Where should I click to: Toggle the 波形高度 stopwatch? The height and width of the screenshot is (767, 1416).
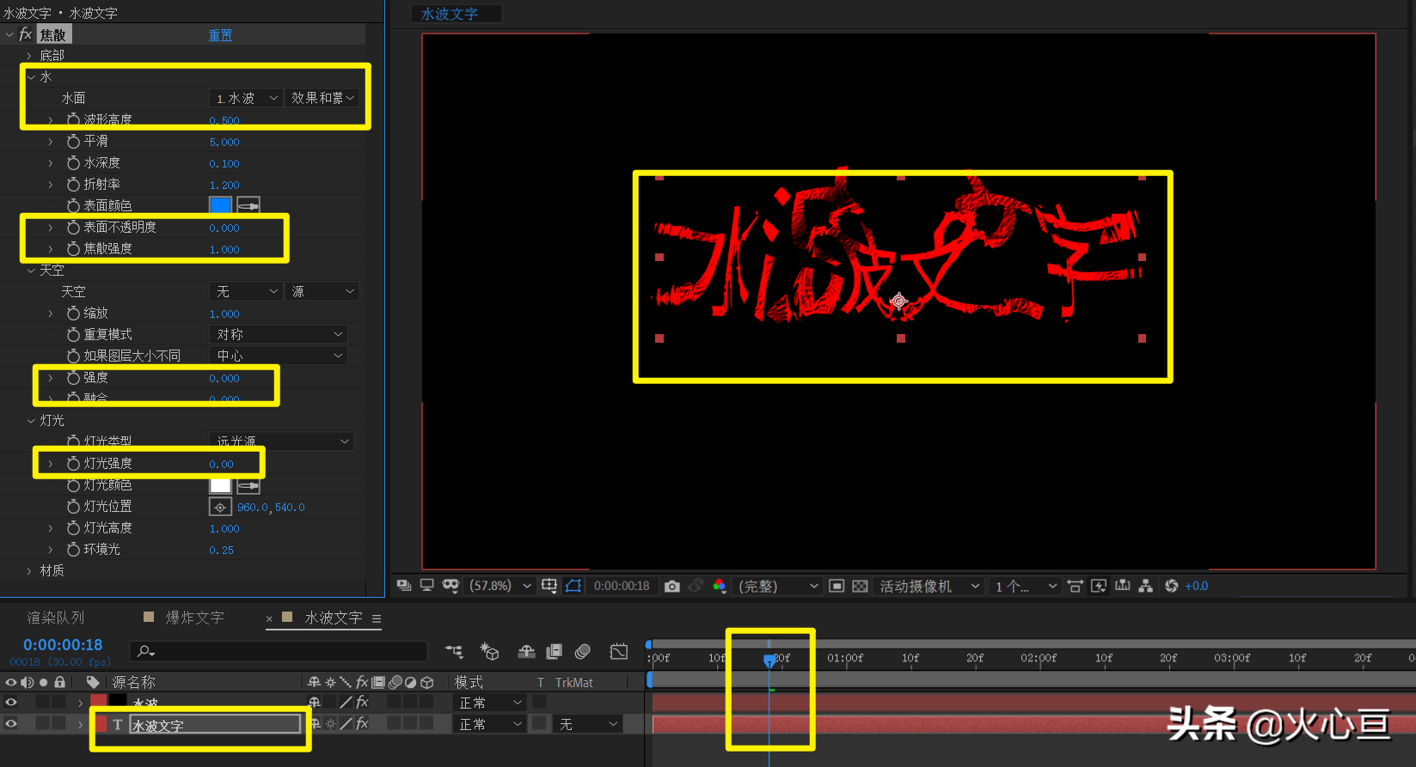click(x=74, y=119)
